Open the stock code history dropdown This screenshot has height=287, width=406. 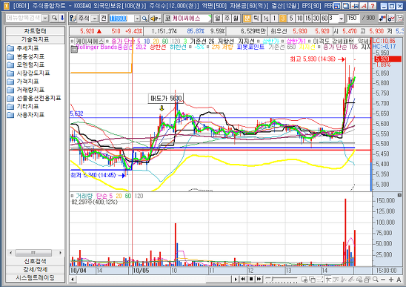pos(138,19)
